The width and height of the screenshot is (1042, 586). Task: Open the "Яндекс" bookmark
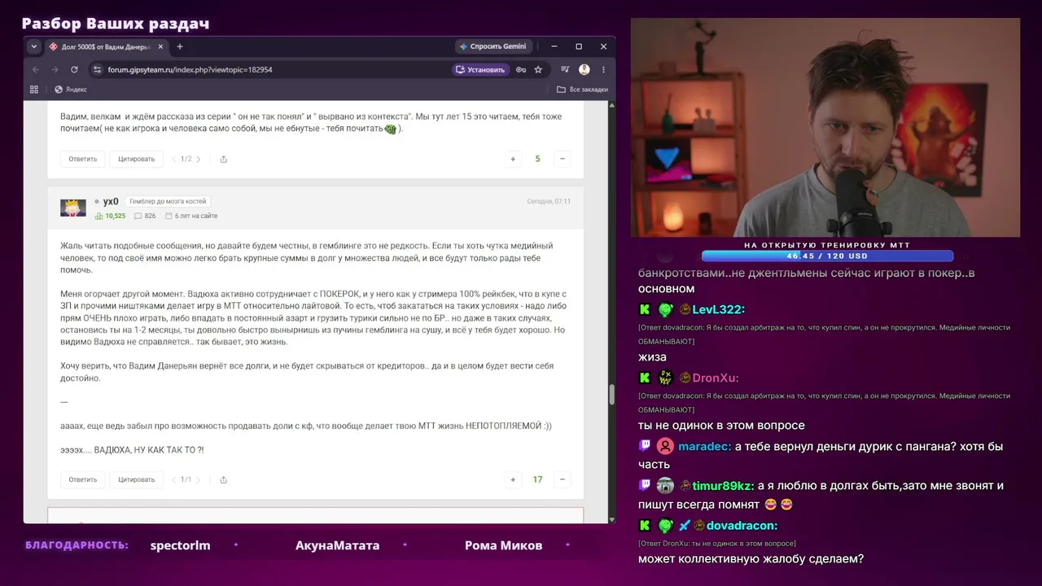click(x=71, y=90)
